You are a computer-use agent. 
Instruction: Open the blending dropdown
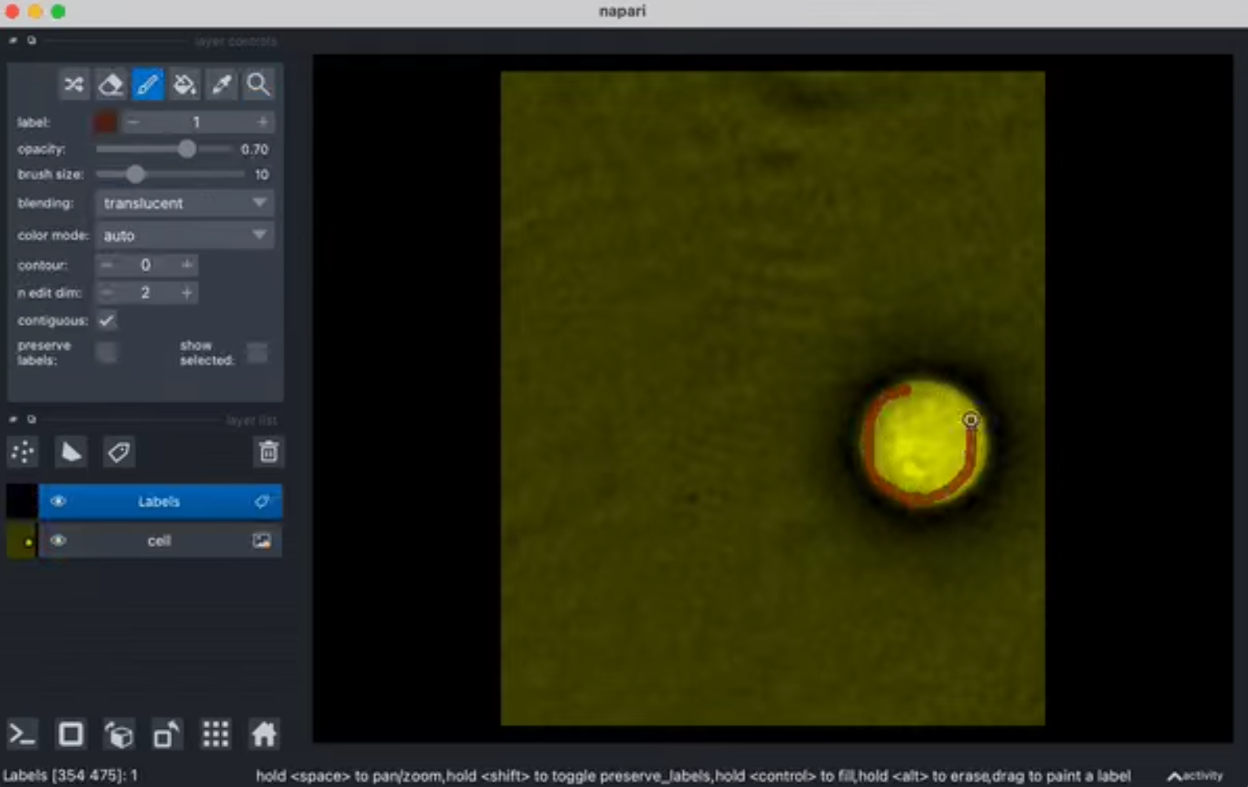pos(184,203)
